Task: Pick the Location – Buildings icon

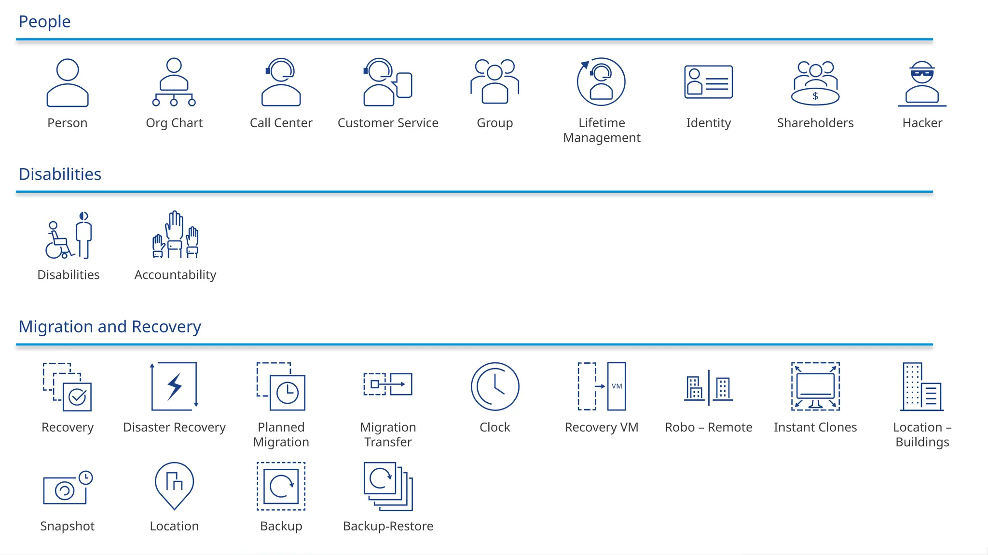Action: click(922, 386)
